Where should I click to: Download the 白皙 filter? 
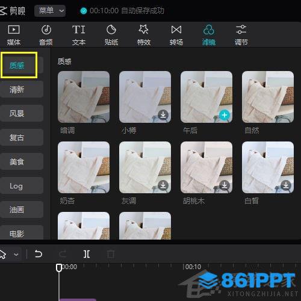pyautogui.click(x=286, y=185)
